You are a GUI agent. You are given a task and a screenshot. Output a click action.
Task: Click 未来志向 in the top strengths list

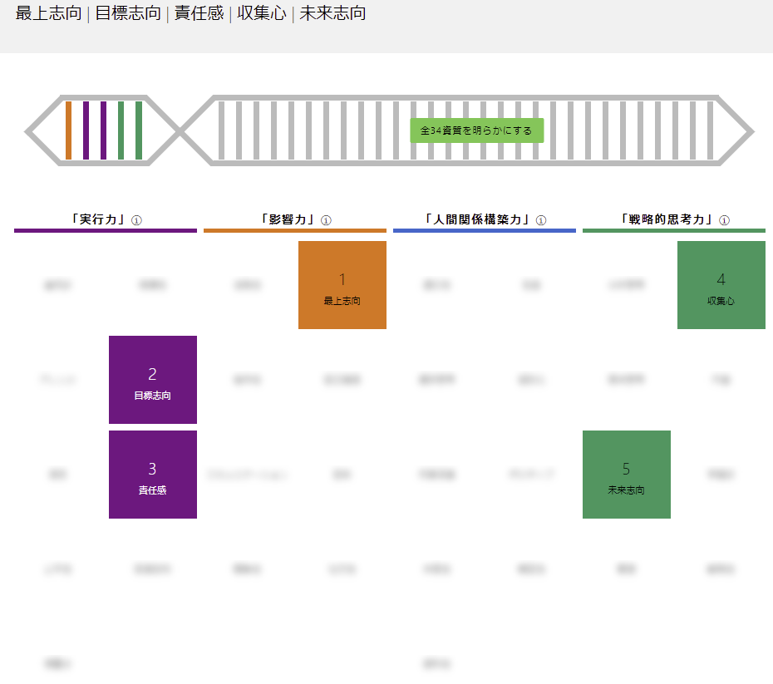[332, 13]
